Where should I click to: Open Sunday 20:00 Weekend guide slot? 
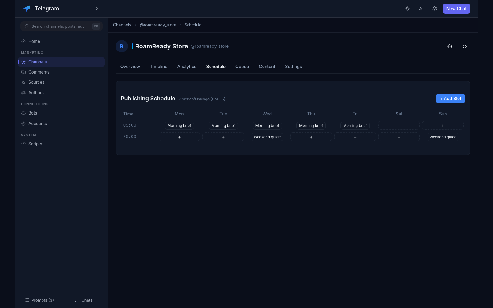443,137
